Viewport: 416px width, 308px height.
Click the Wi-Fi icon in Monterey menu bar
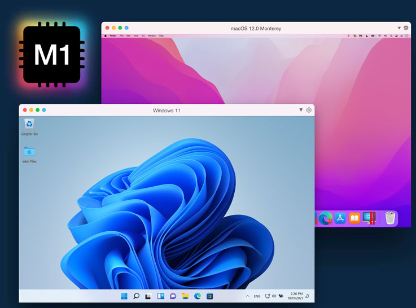[x=379, y=36]
